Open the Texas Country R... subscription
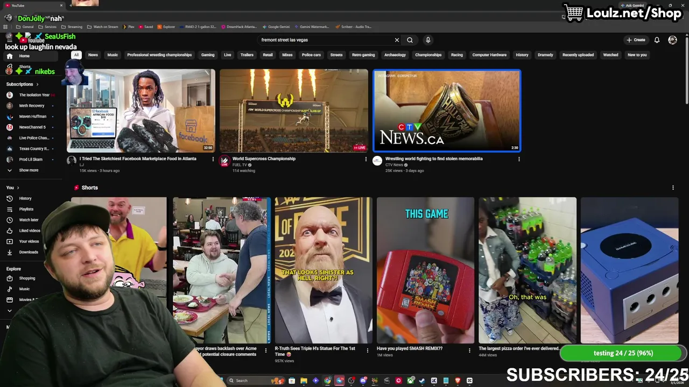This screenshot has height=387, width=689. point(34,149)
